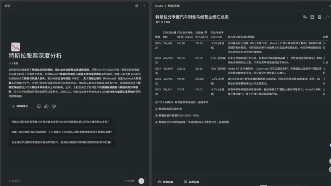Click growth rate -9.2% (总营收) cell
331x186 pixels.
click(x=217, y=46)
